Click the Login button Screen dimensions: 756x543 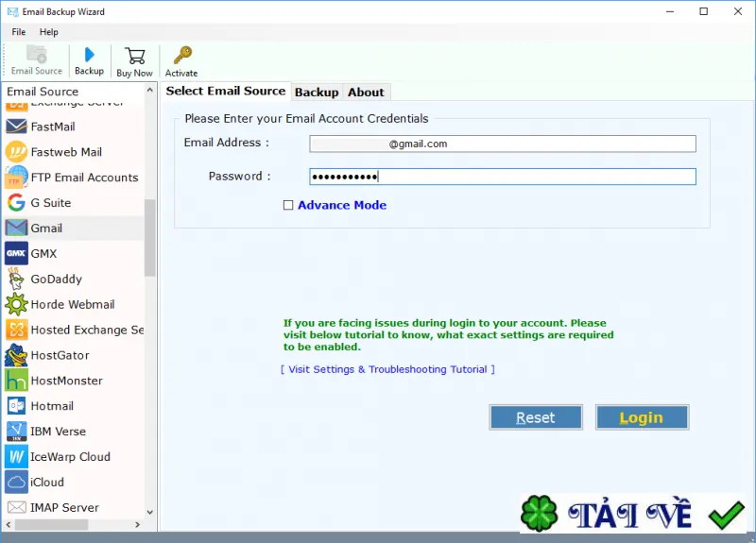[x=642, y=417]
